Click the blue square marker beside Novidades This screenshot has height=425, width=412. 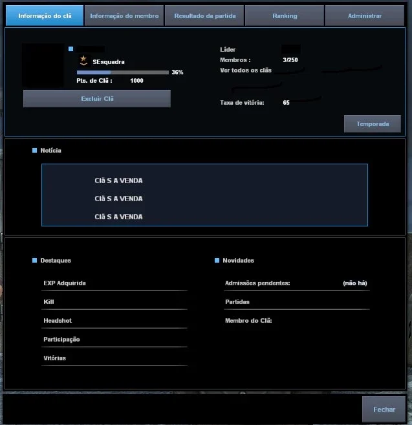217,261
